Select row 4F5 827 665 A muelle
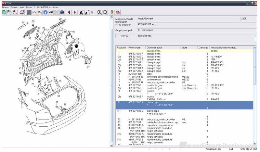The image size is (260, 152). coord(184,98)
